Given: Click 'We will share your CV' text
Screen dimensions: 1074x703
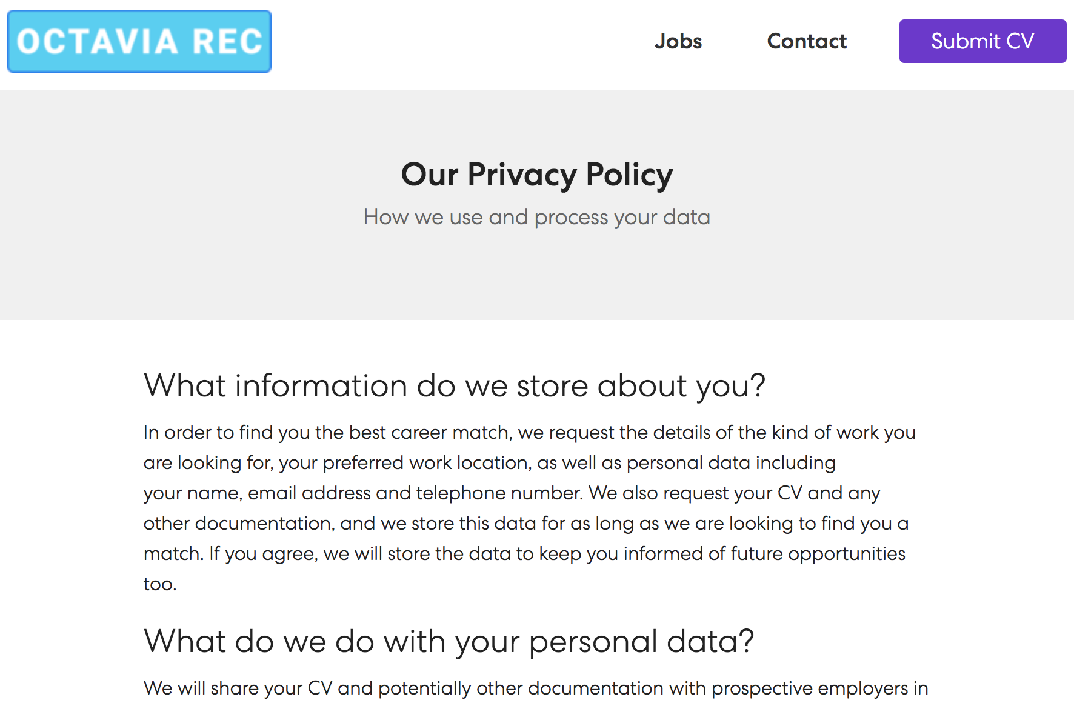Looking at the screenshot, I should point(238,688).
